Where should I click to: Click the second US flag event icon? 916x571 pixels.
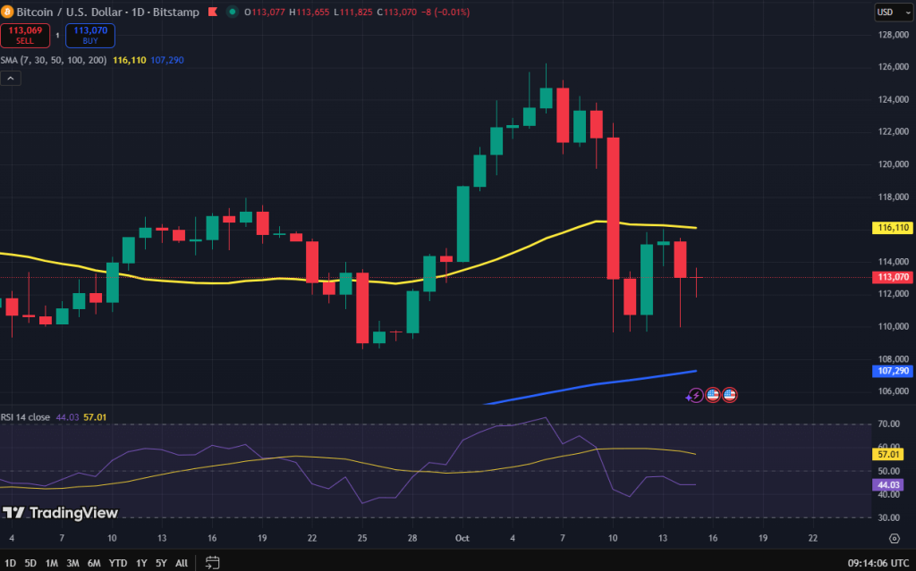(x=729, y=394)
